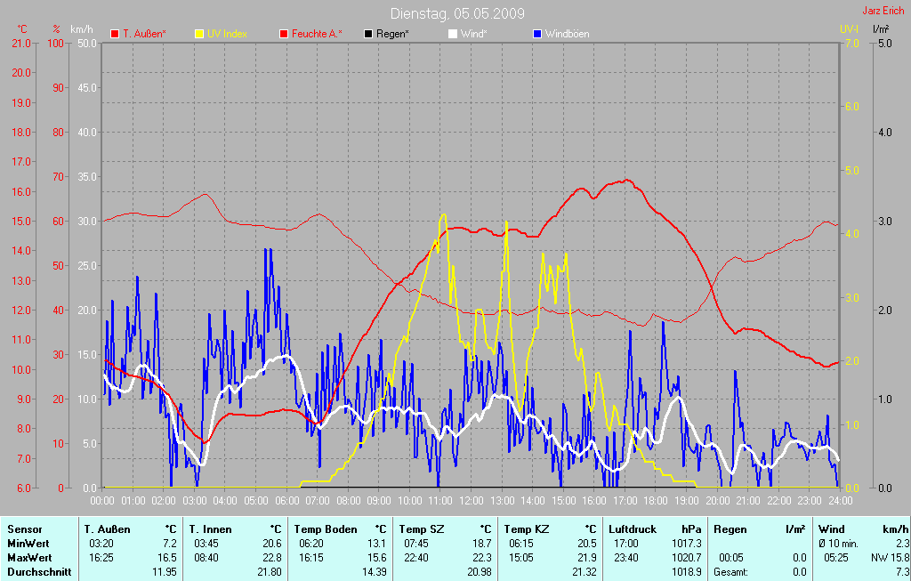The image size is (911, 581).
Task: Click the Temp SZ maximum time 22:40
Action: pyautogui.click(x=416, y=558)
